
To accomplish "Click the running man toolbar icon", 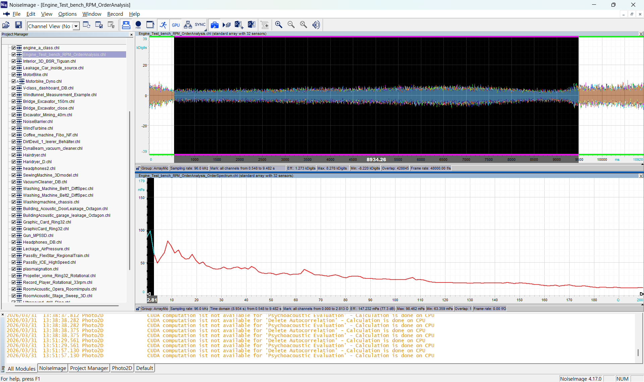I will pos(163,25).
